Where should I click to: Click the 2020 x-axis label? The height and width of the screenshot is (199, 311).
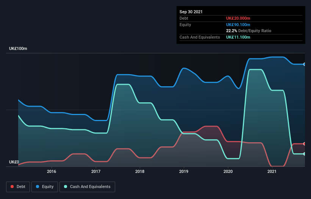point(228,171)
